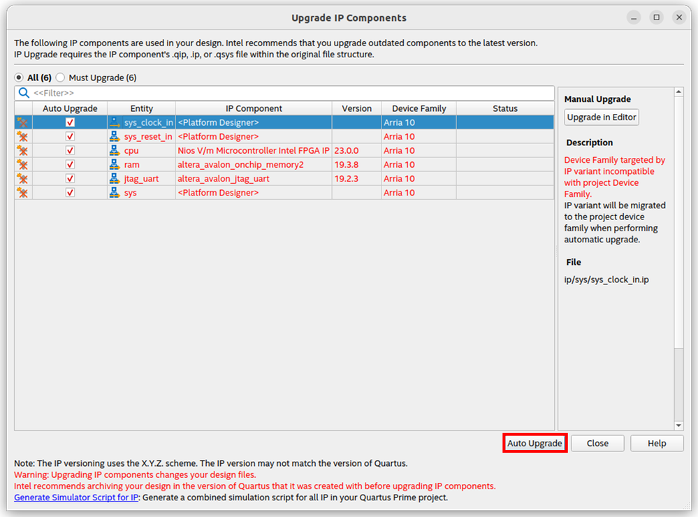The image size is (698, 517).
Task: Sort by the Version column header
Action: (356, 108)
